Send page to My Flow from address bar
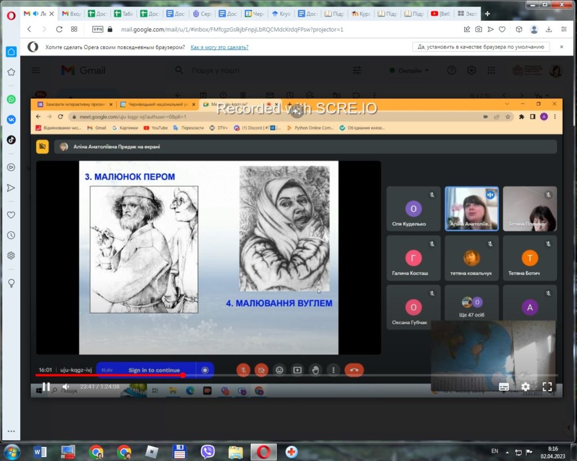 point(491,29)
